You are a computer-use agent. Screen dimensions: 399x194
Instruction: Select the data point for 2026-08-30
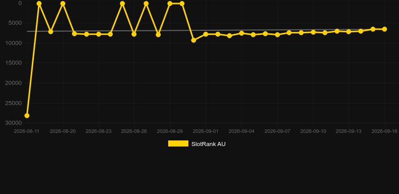(x=182, y=4)
